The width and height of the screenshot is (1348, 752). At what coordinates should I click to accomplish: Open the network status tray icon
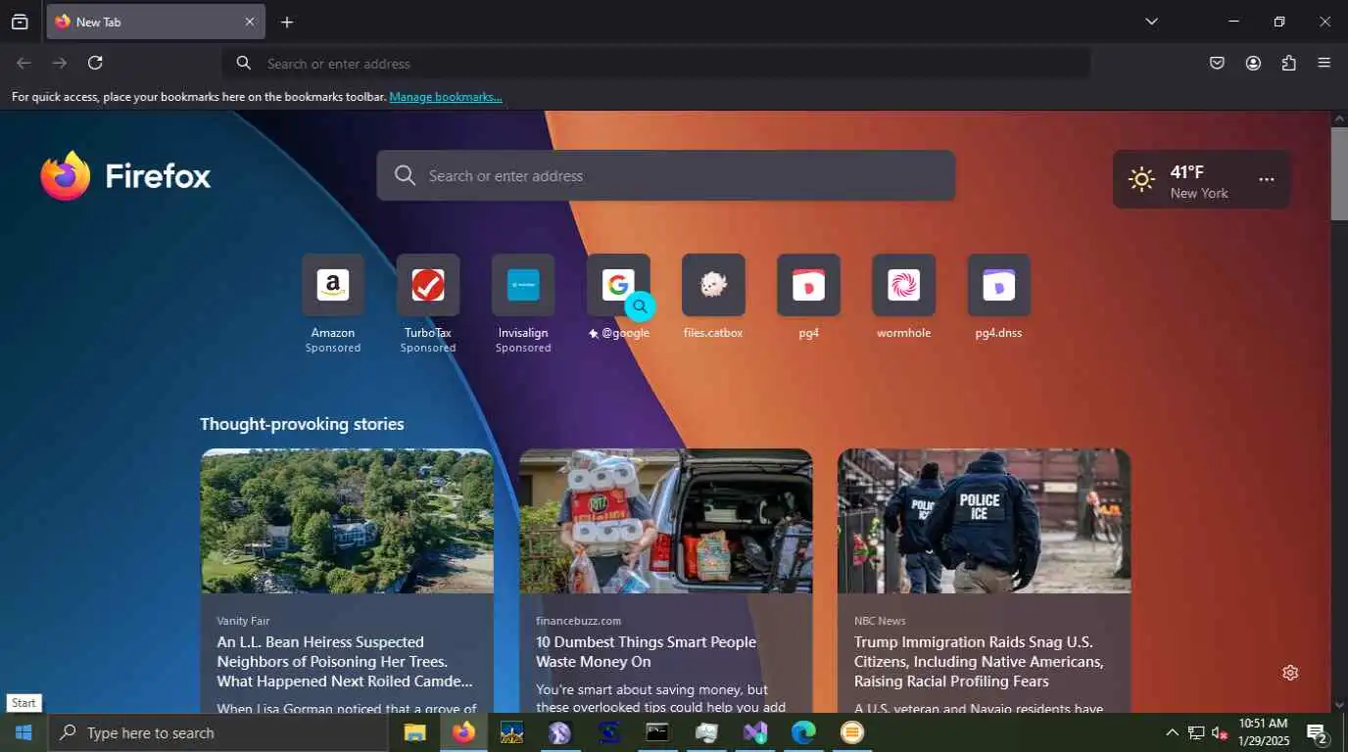point(1196,732)
